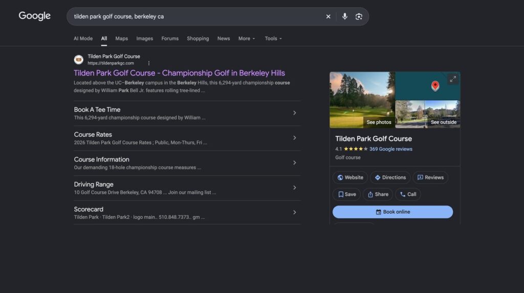Click the red map pin
Screen dimensions: 524x293
pos(435,85)
